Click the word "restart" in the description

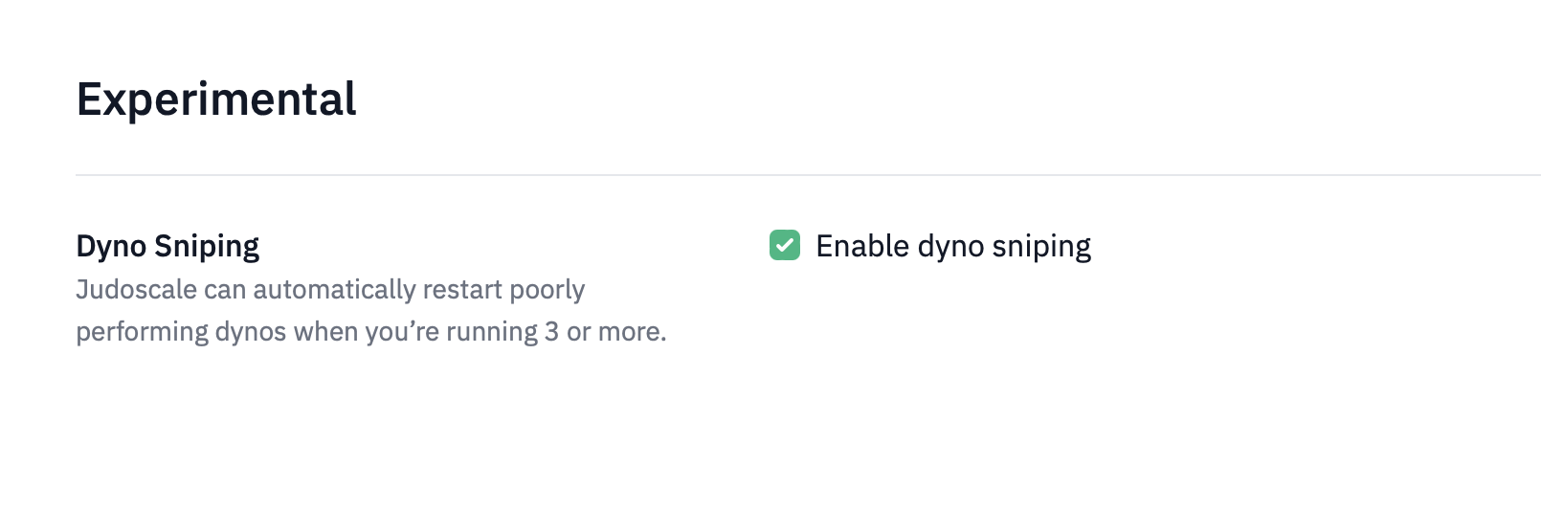(463, 290)
